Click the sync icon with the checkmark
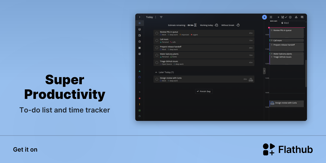The width and height of the screenshot is (326, 163). (284, 17)
